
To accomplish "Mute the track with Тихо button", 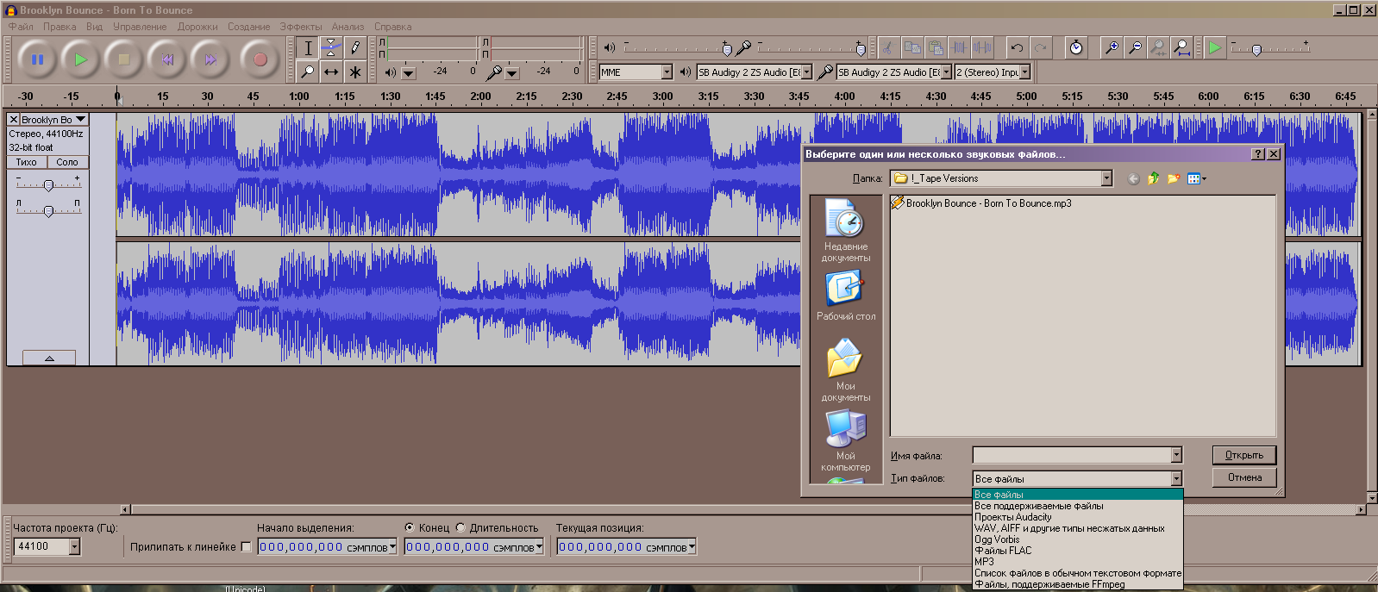I will coord(27,162).
